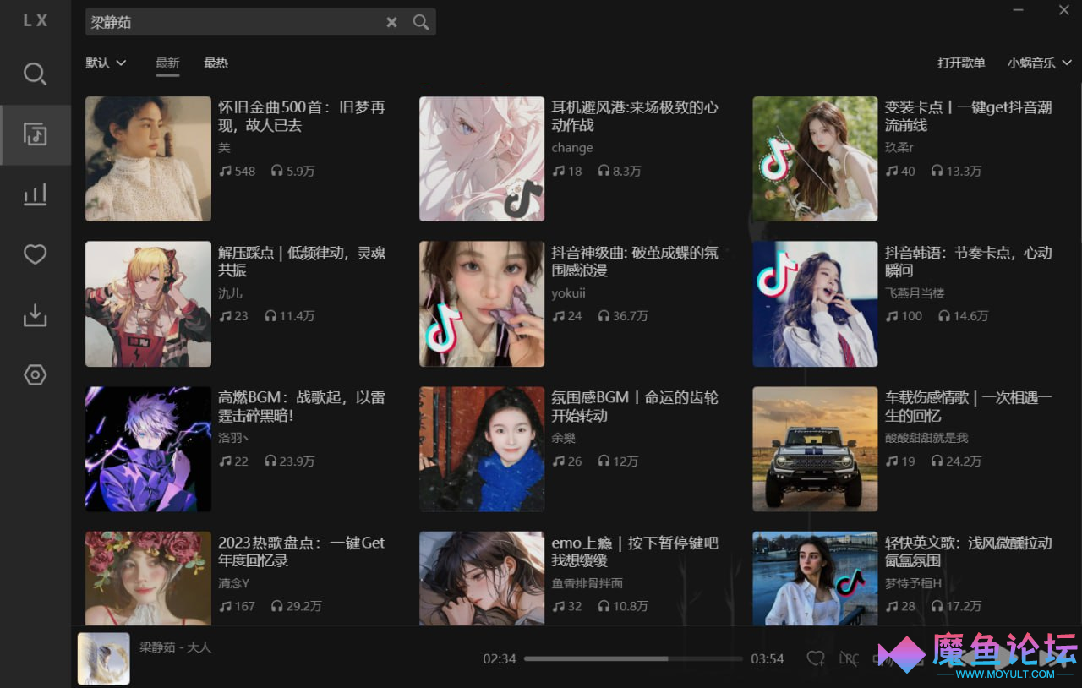Image resolution: width=1082 pixels, height=688 pixels.
Task: Open the download page in sidebar
Action: (x=35, y=315)
